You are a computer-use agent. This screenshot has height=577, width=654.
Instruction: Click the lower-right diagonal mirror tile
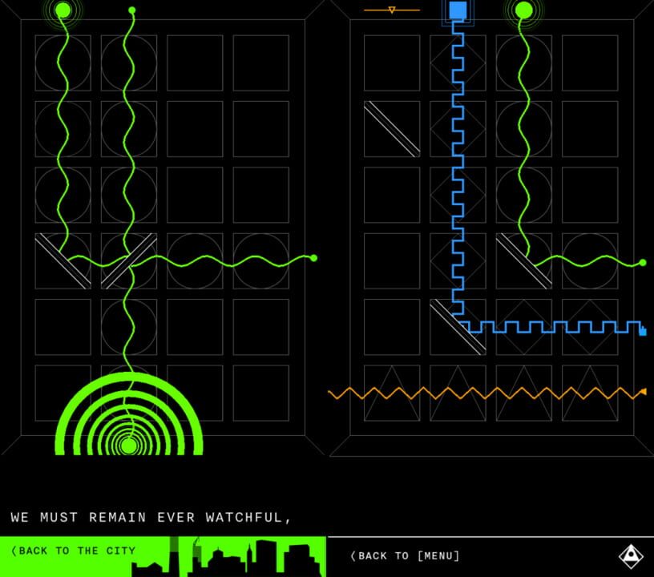(x=524, y=258)
